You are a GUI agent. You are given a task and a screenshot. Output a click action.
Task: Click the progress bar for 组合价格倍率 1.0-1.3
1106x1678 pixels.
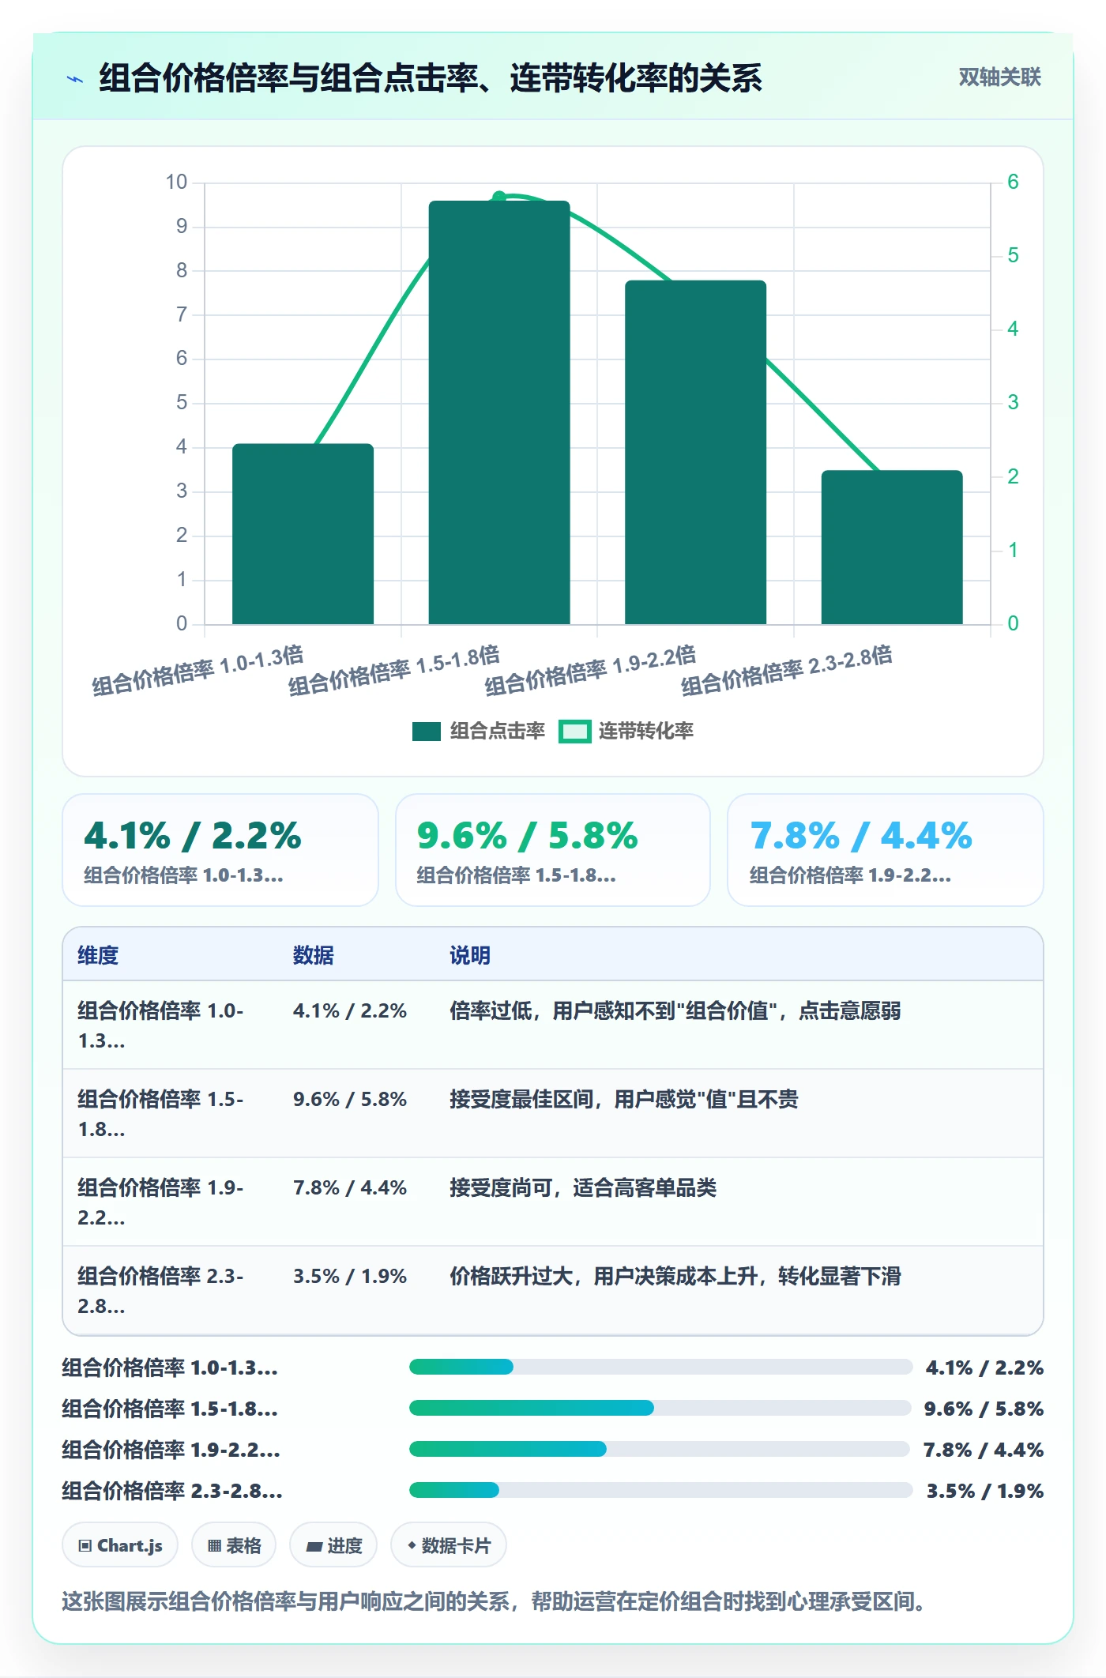point(660,1367)
